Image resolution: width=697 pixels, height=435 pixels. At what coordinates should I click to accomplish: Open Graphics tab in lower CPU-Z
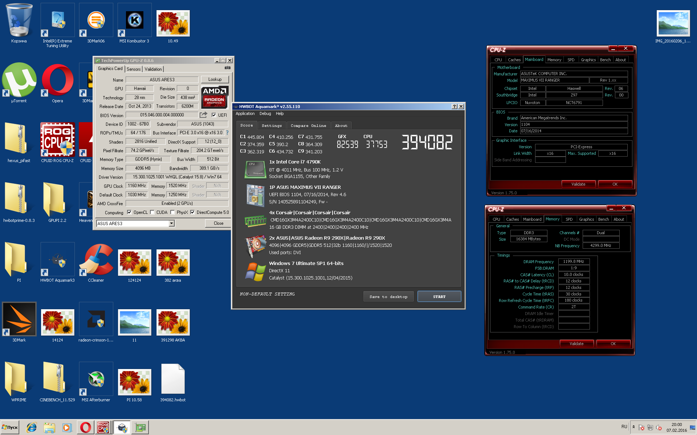pyautogui.click(x=586, y=219)
